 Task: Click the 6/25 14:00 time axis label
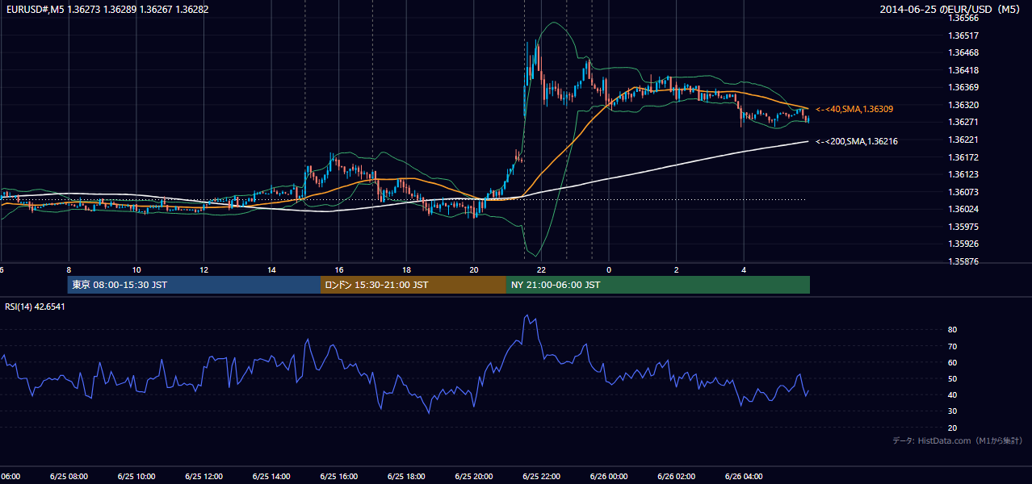[x=271, y=477]
